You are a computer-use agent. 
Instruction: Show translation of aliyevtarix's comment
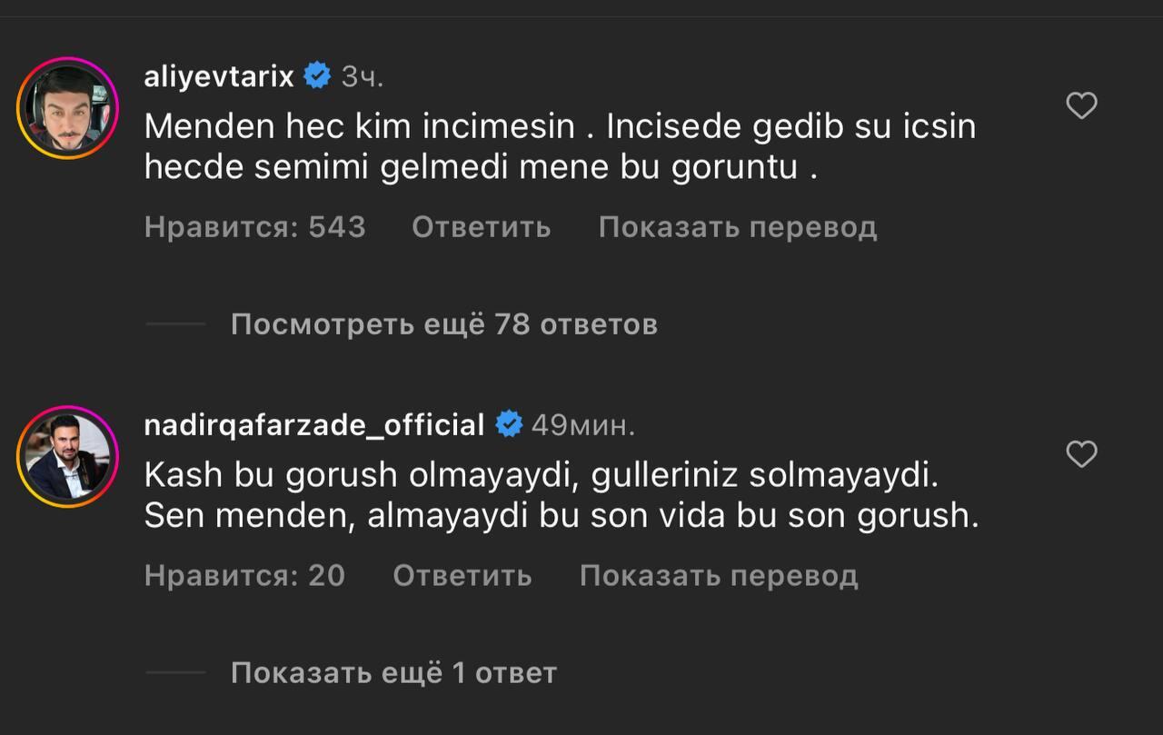coord(737,227)
